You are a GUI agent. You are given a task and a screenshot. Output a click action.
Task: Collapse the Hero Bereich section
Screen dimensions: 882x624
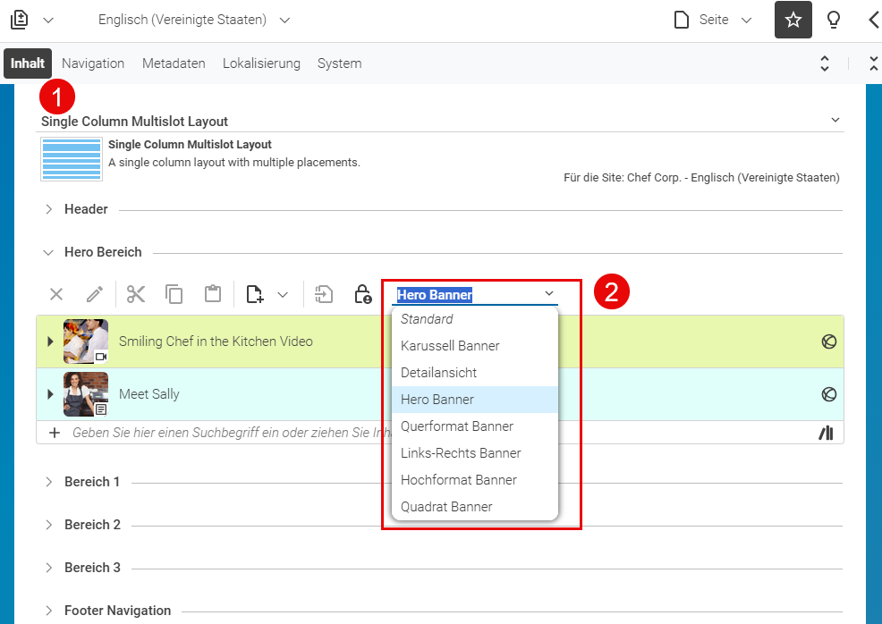tap(49, 252)
